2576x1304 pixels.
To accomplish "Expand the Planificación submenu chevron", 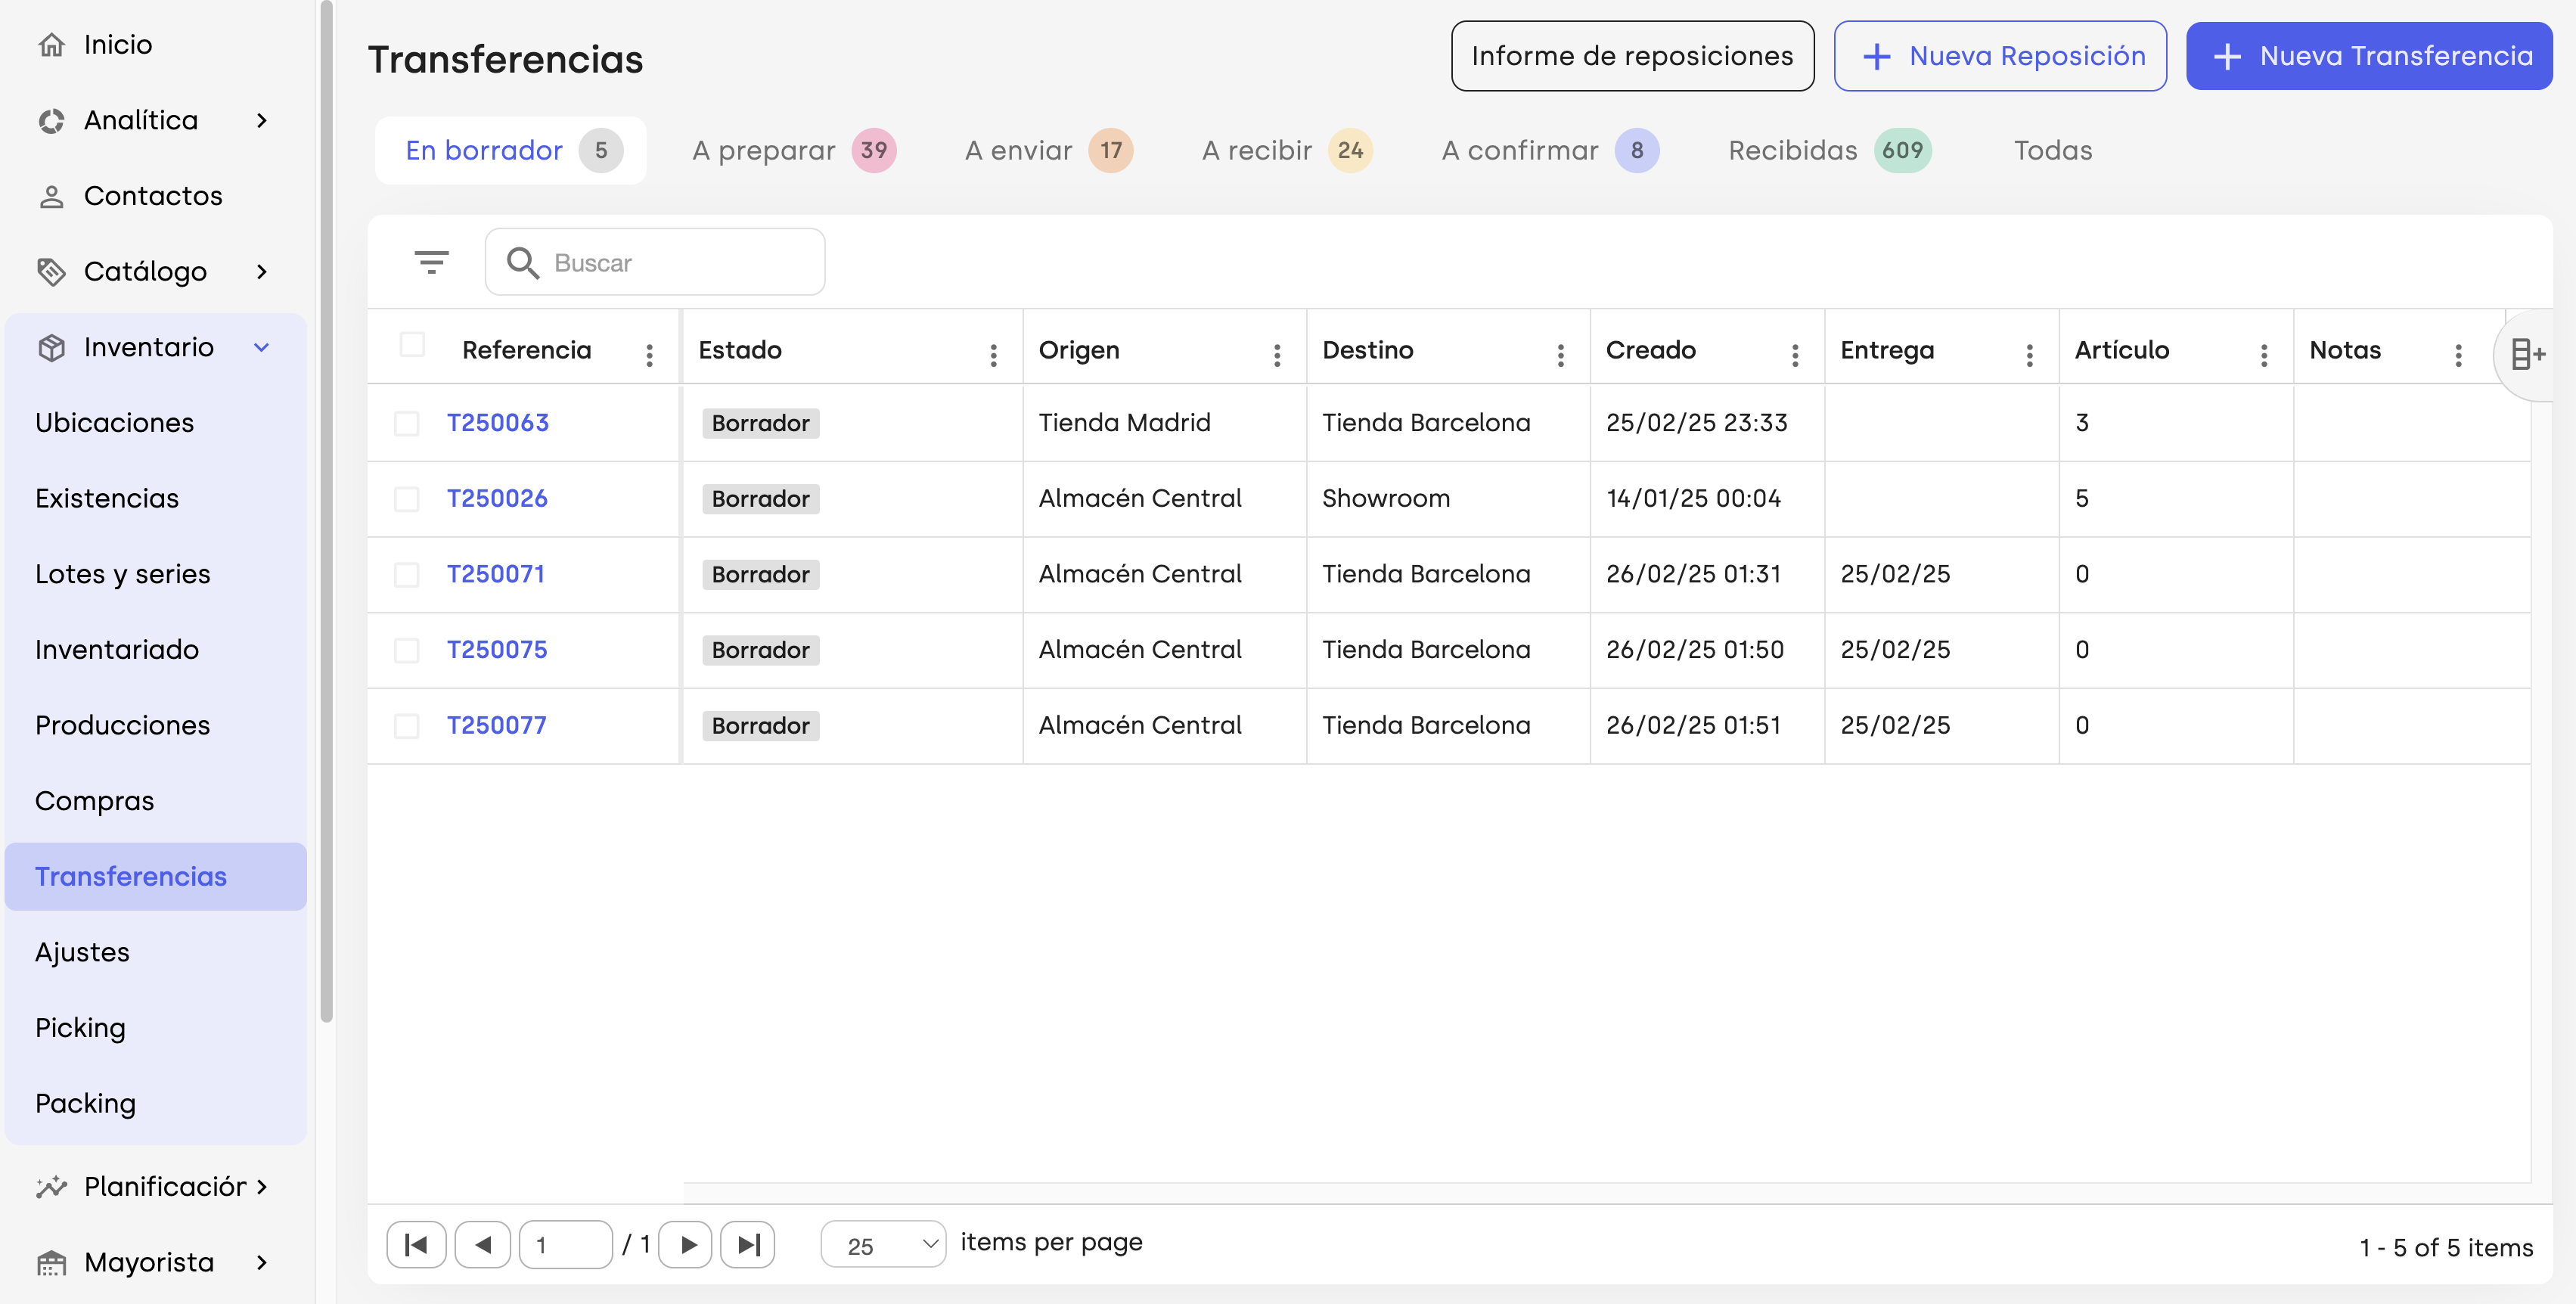I will [x=262, y=1187].
